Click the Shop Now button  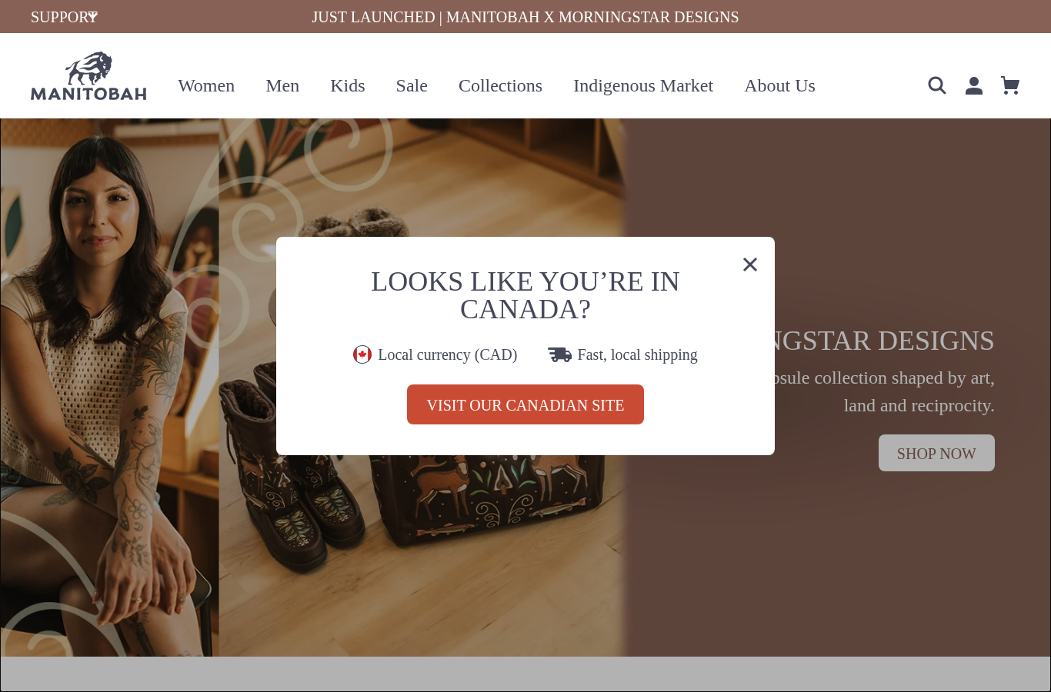[x=936, y=453]
